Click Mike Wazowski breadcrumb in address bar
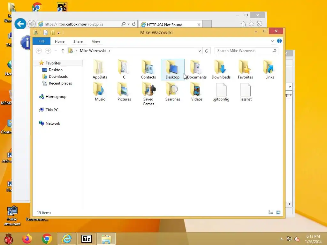The height and width of the screenshot is (245, 327). 93,51
